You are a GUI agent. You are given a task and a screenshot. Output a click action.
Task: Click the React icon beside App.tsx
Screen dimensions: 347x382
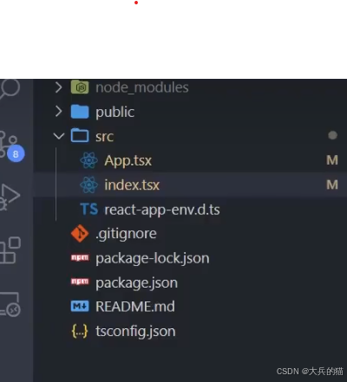click(88, 160)
